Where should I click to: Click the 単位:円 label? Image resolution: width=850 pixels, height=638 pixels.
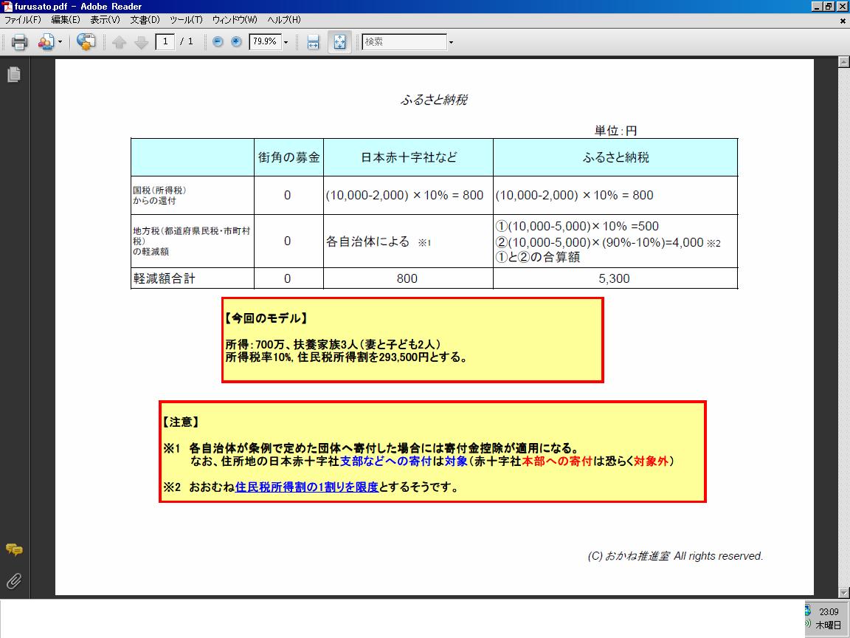616,131
